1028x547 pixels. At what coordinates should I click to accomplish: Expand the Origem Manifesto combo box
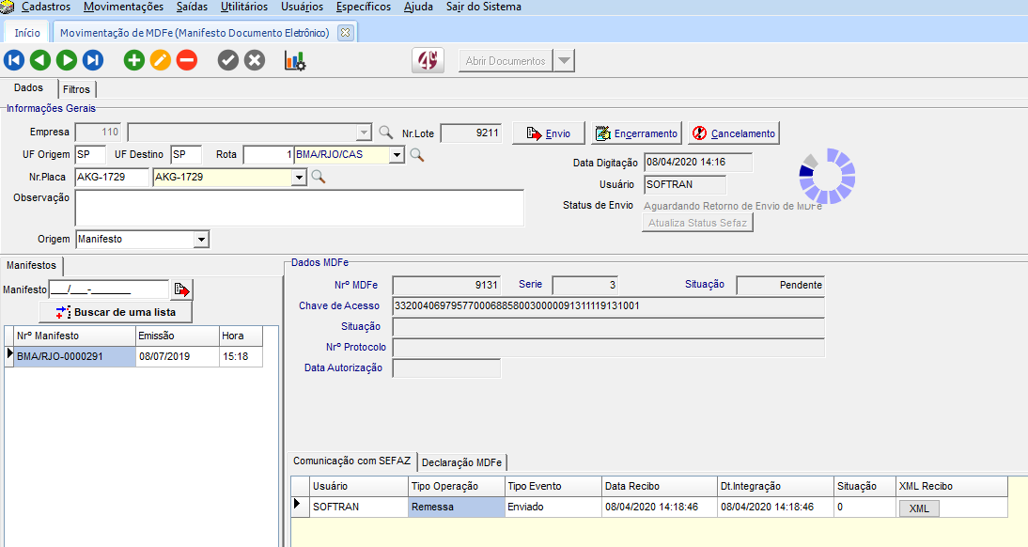tap(200, 240)
